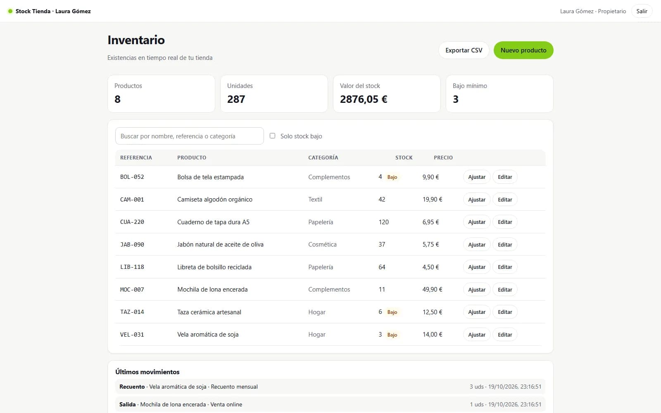Edit the Mochila de lona encerada product

[x=505, y=290]
